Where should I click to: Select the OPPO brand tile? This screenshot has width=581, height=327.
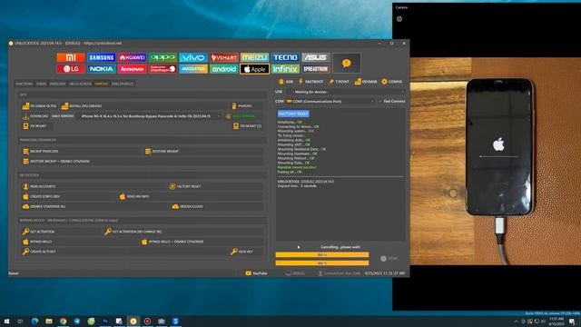click(162, 57)
